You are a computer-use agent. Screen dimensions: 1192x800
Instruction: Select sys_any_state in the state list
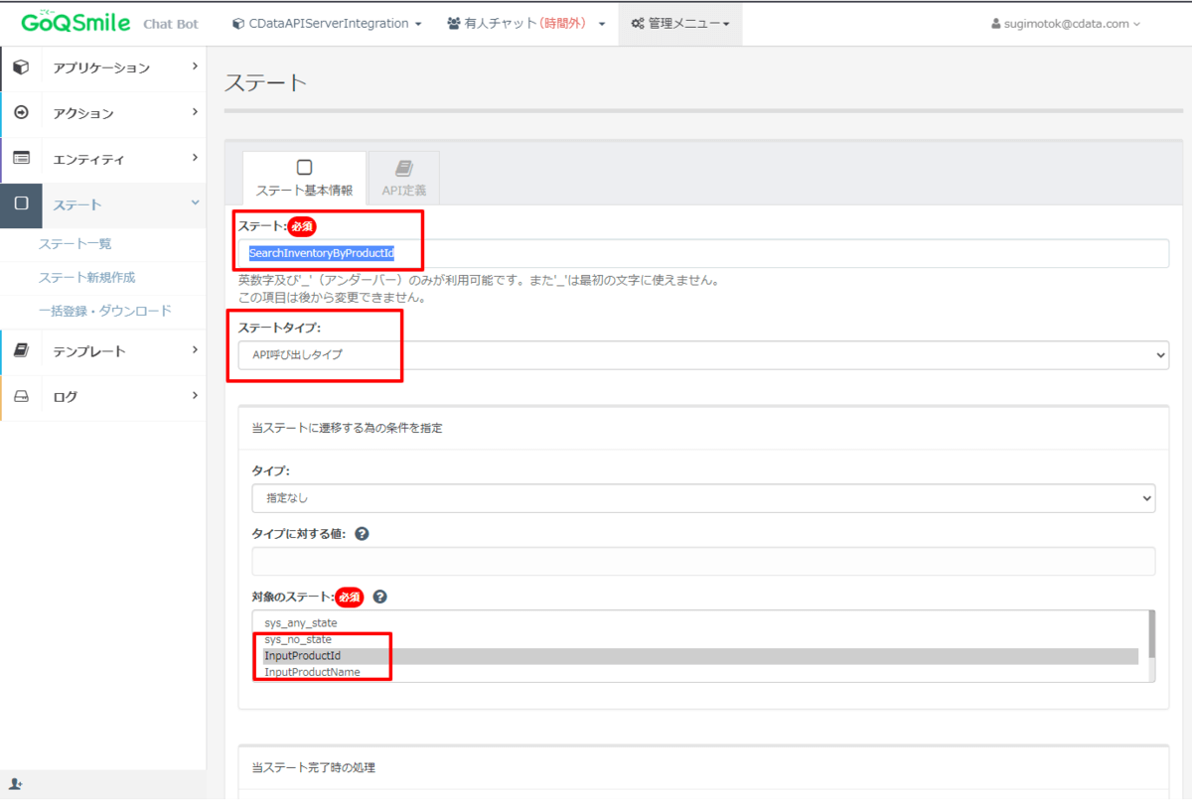700,622
